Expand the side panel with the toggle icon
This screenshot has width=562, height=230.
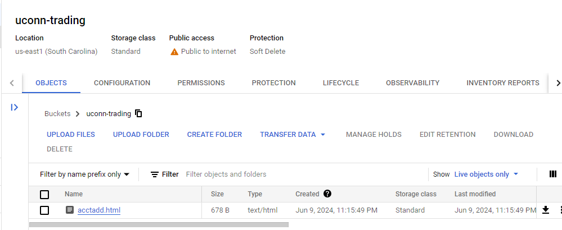pos(14,107)
